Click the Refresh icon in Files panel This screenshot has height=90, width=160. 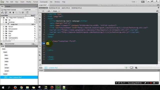[6, 12]
